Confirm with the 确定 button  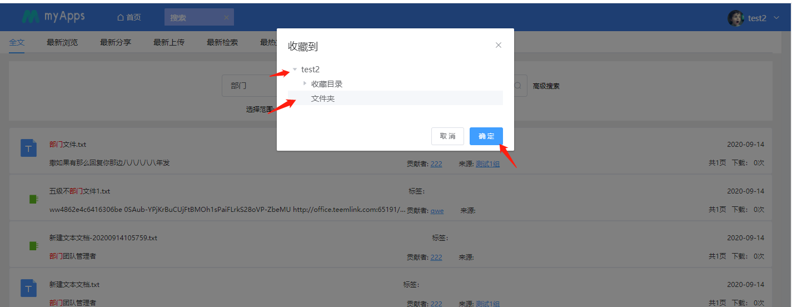[486, 136]
